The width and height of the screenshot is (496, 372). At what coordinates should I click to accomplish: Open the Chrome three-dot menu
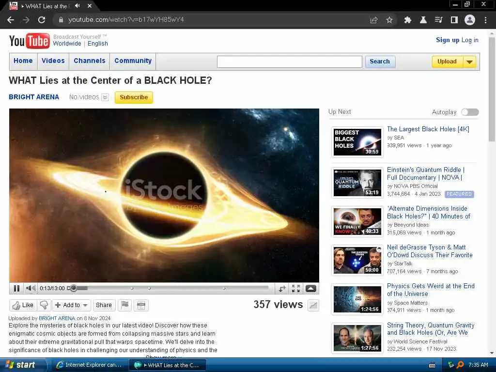point(485,20)
